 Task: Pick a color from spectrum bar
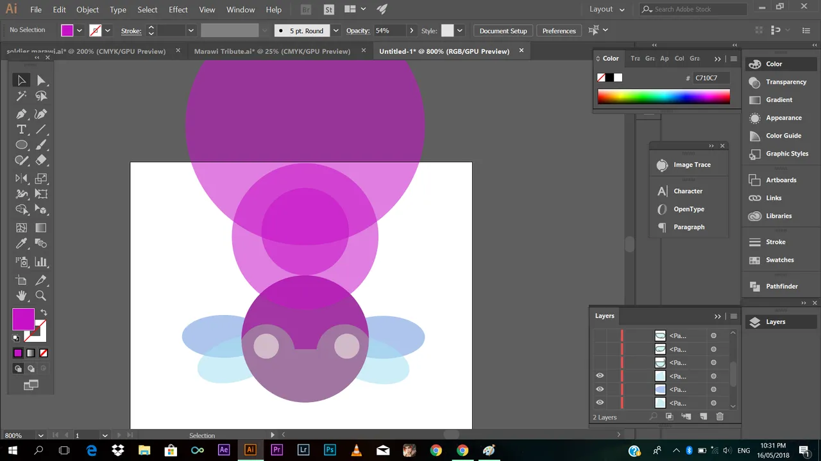(x=664, y=97)
